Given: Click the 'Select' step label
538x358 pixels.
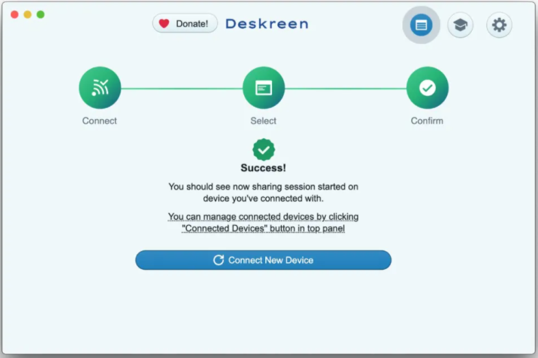Looking at the screenshot, I should 263,120.
